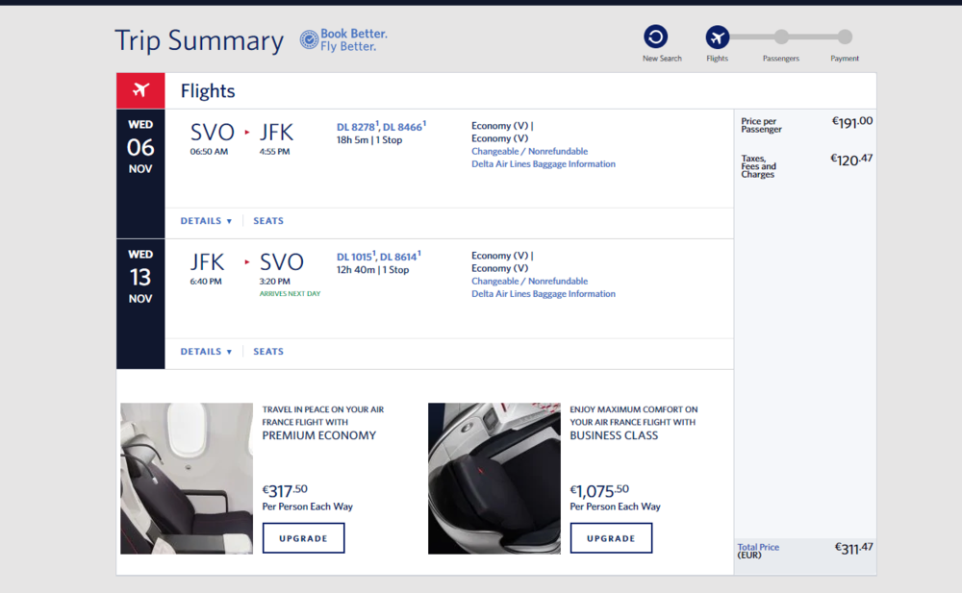Viewport: 962px width, 593px height.
Task: Click flight numbers DL 1015, DL 8614
Action: click(378, 257)
